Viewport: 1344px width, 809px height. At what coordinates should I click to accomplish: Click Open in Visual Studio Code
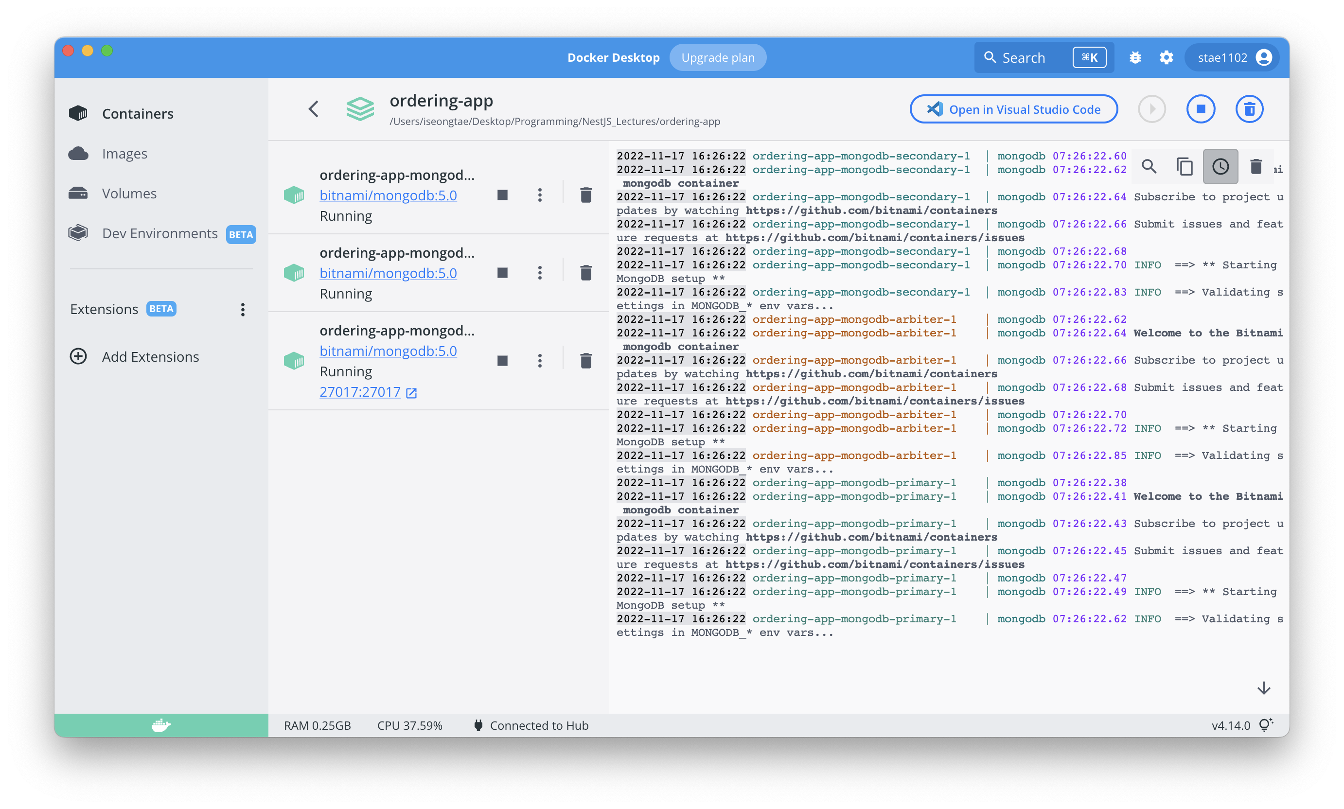click(1013, 109)
